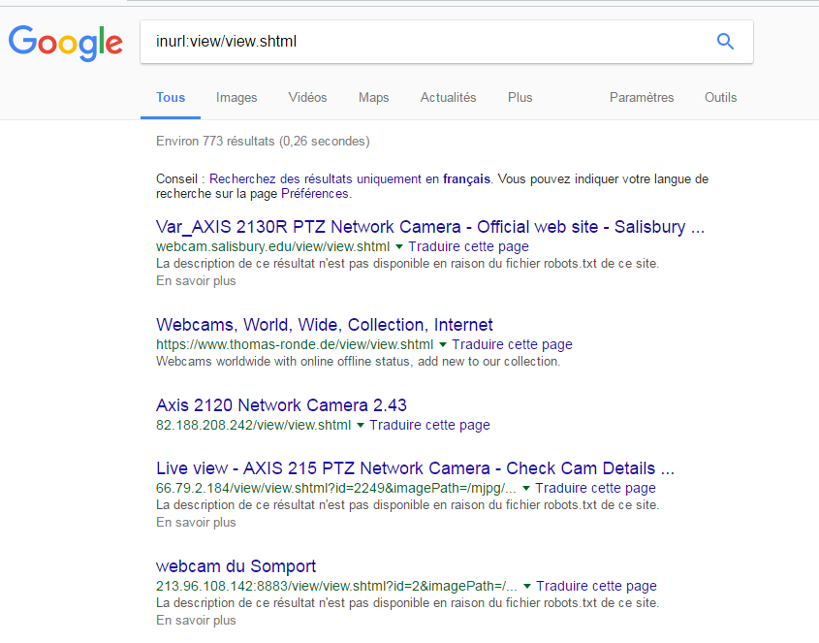Click the Google logo
Screen dimensions: 819x643
pyautogui.click(x=66, y=43)
